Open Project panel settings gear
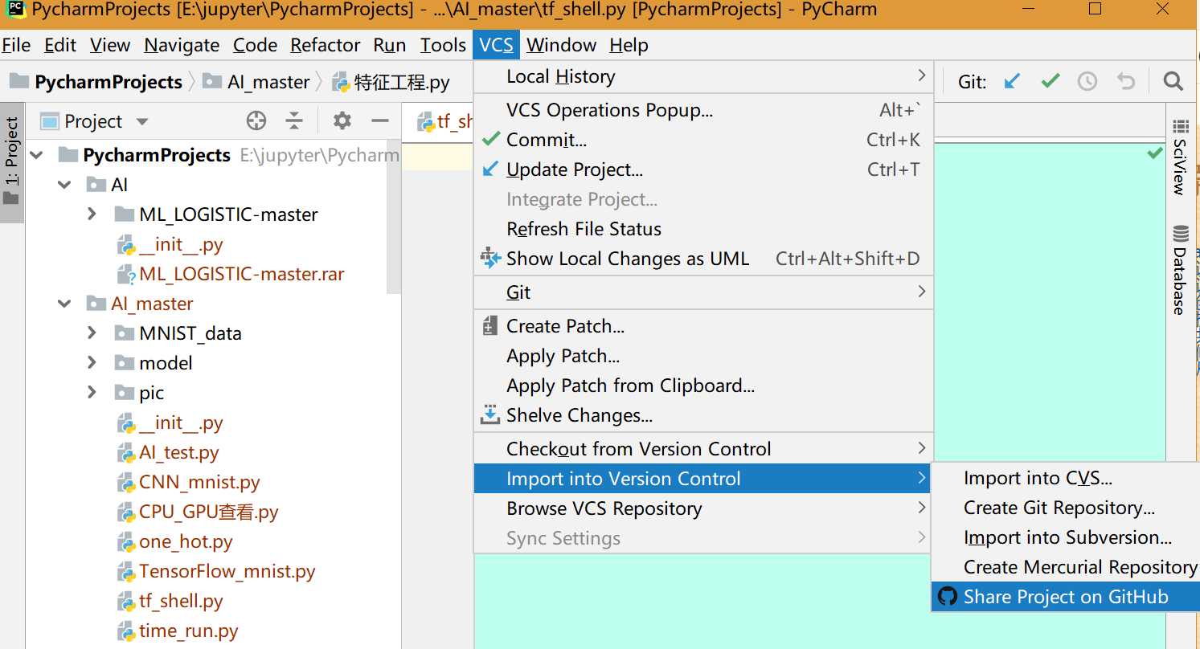 point(342,121)
